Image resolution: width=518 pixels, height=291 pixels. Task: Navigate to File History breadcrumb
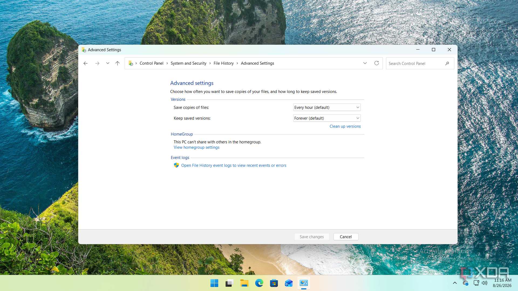pyautogui.click(x=223, y=63)
